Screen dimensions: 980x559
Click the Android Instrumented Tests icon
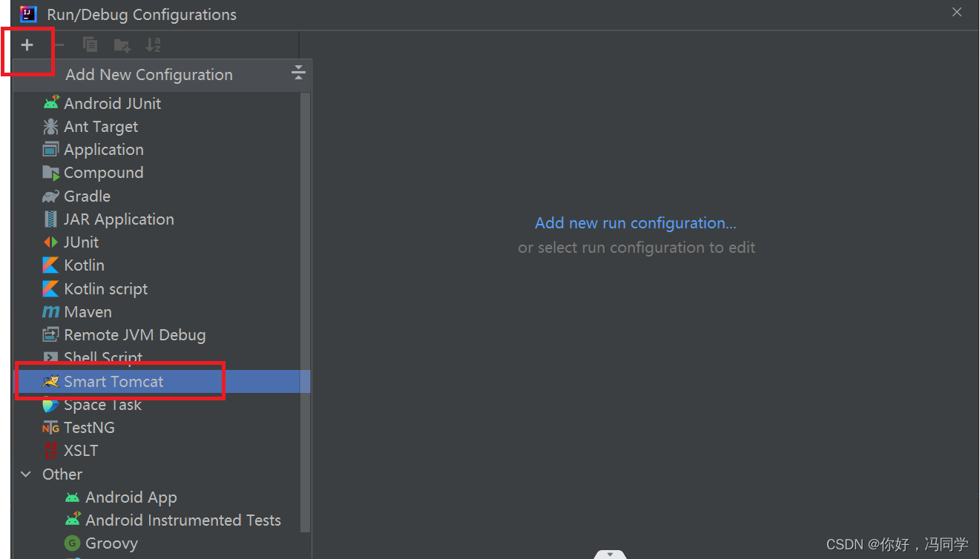[x=72, y=520]
